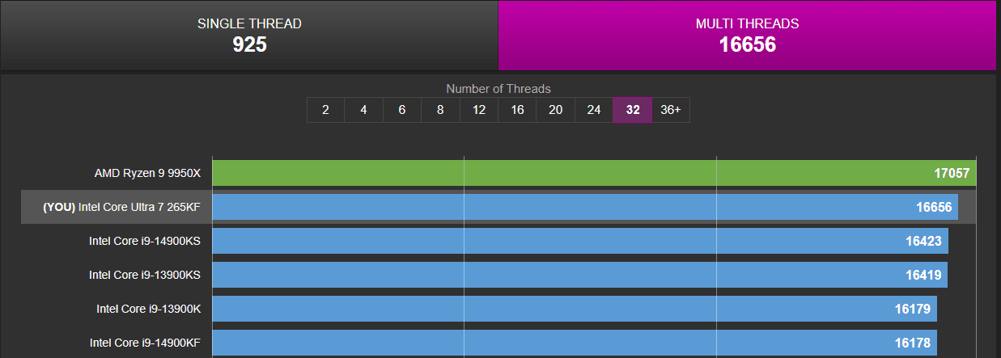Set thread count to 20
The image size is (1001, 358).
[555, 110]
